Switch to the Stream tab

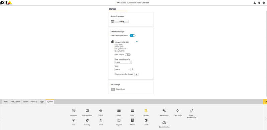pos(26,102)
